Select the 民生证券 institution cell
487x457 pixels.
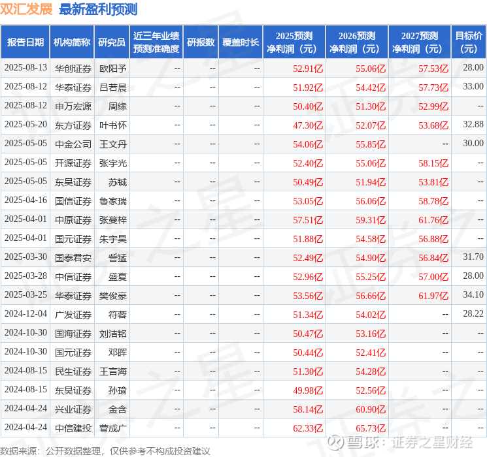(73, 371)
